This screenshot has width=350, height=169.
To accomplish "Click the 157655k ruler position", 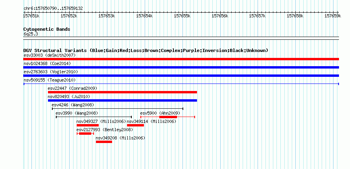I will point(182,16).
